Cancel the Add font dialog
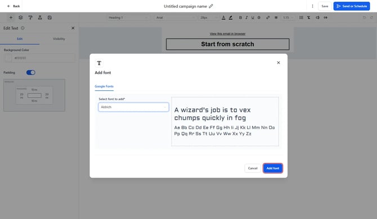 253,168
